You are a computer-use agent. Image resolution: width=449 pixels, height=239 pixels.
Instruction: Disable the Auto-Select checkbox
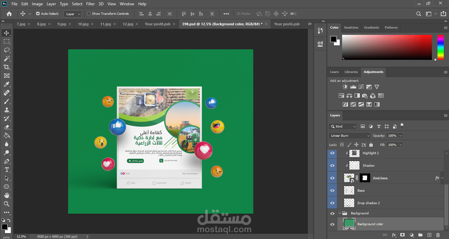(38, 14)
